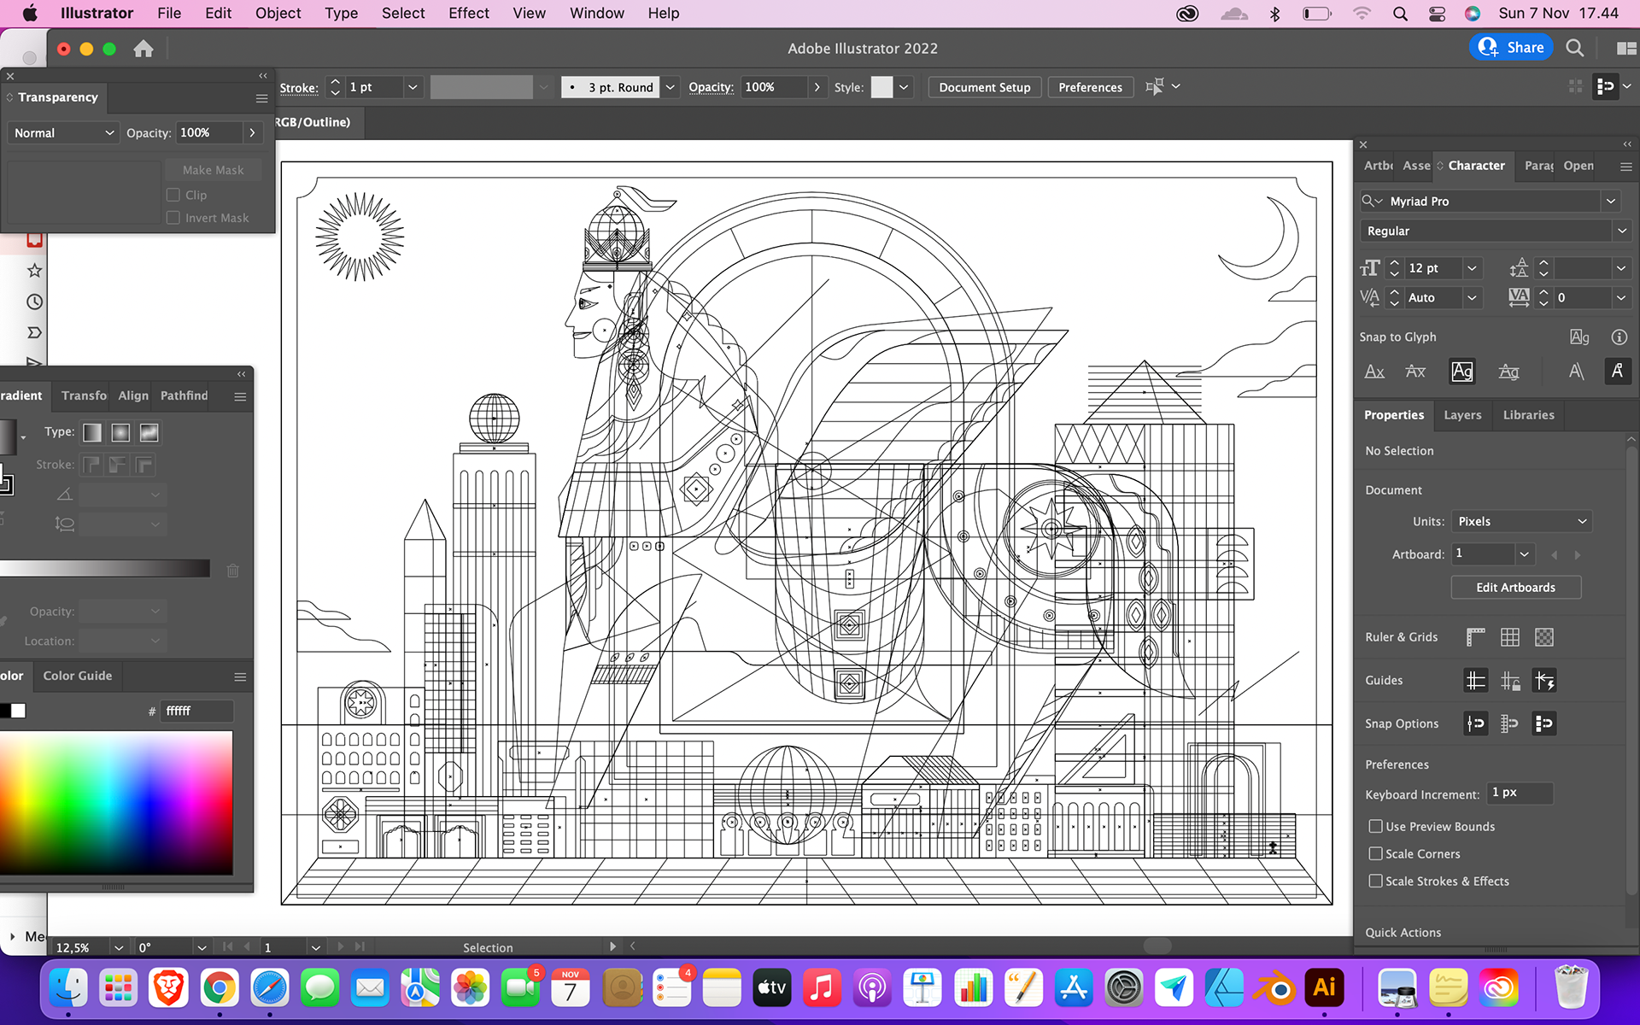Viewport: 1640px width, 1025px height.
Task: Enable Scale Corners checkbox
Action: tap(1375, 853)
